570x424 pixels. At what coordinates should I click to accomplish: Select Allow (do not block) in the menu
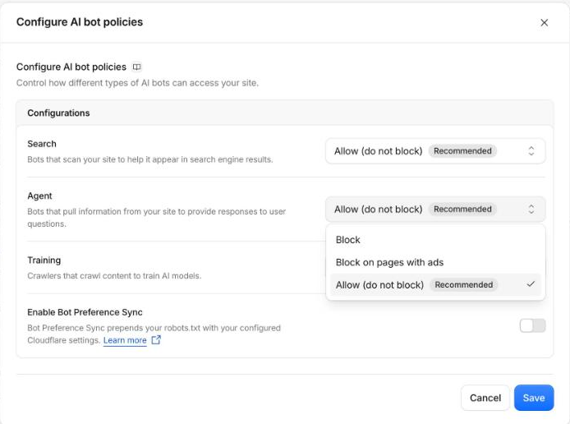coord(435,285)
